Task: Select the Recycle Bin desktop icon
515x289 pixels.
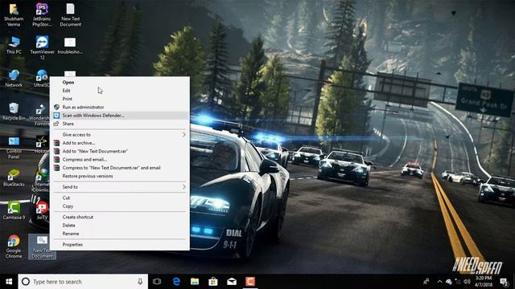Action: (14, 112)
